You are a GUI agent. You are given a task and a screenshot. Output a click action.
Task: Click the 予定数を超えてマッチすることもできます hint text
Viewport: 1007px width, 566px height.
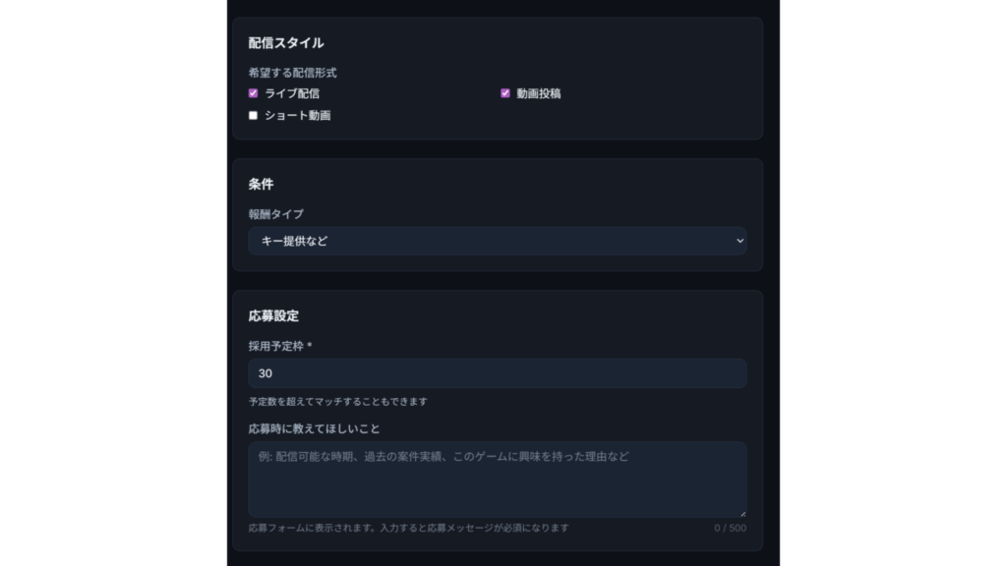(x=337, y=401)
